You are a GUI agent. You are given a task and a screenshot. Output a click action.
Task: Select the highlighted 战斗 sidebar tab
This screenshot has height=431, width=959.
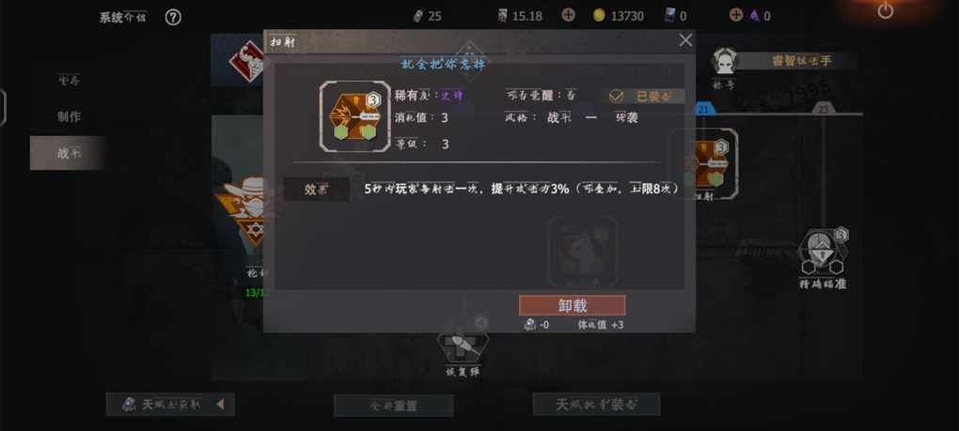tap(69, 153)
